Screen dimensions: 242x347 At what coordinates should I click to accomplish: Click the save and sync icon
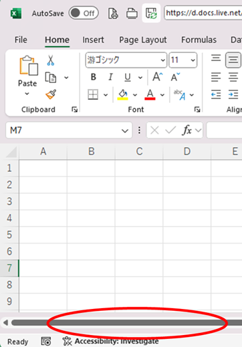151,13
